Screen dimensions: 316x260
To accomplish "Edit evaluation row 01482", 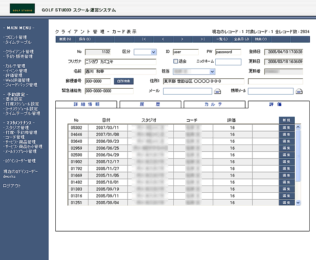I will tap(287, 182).
